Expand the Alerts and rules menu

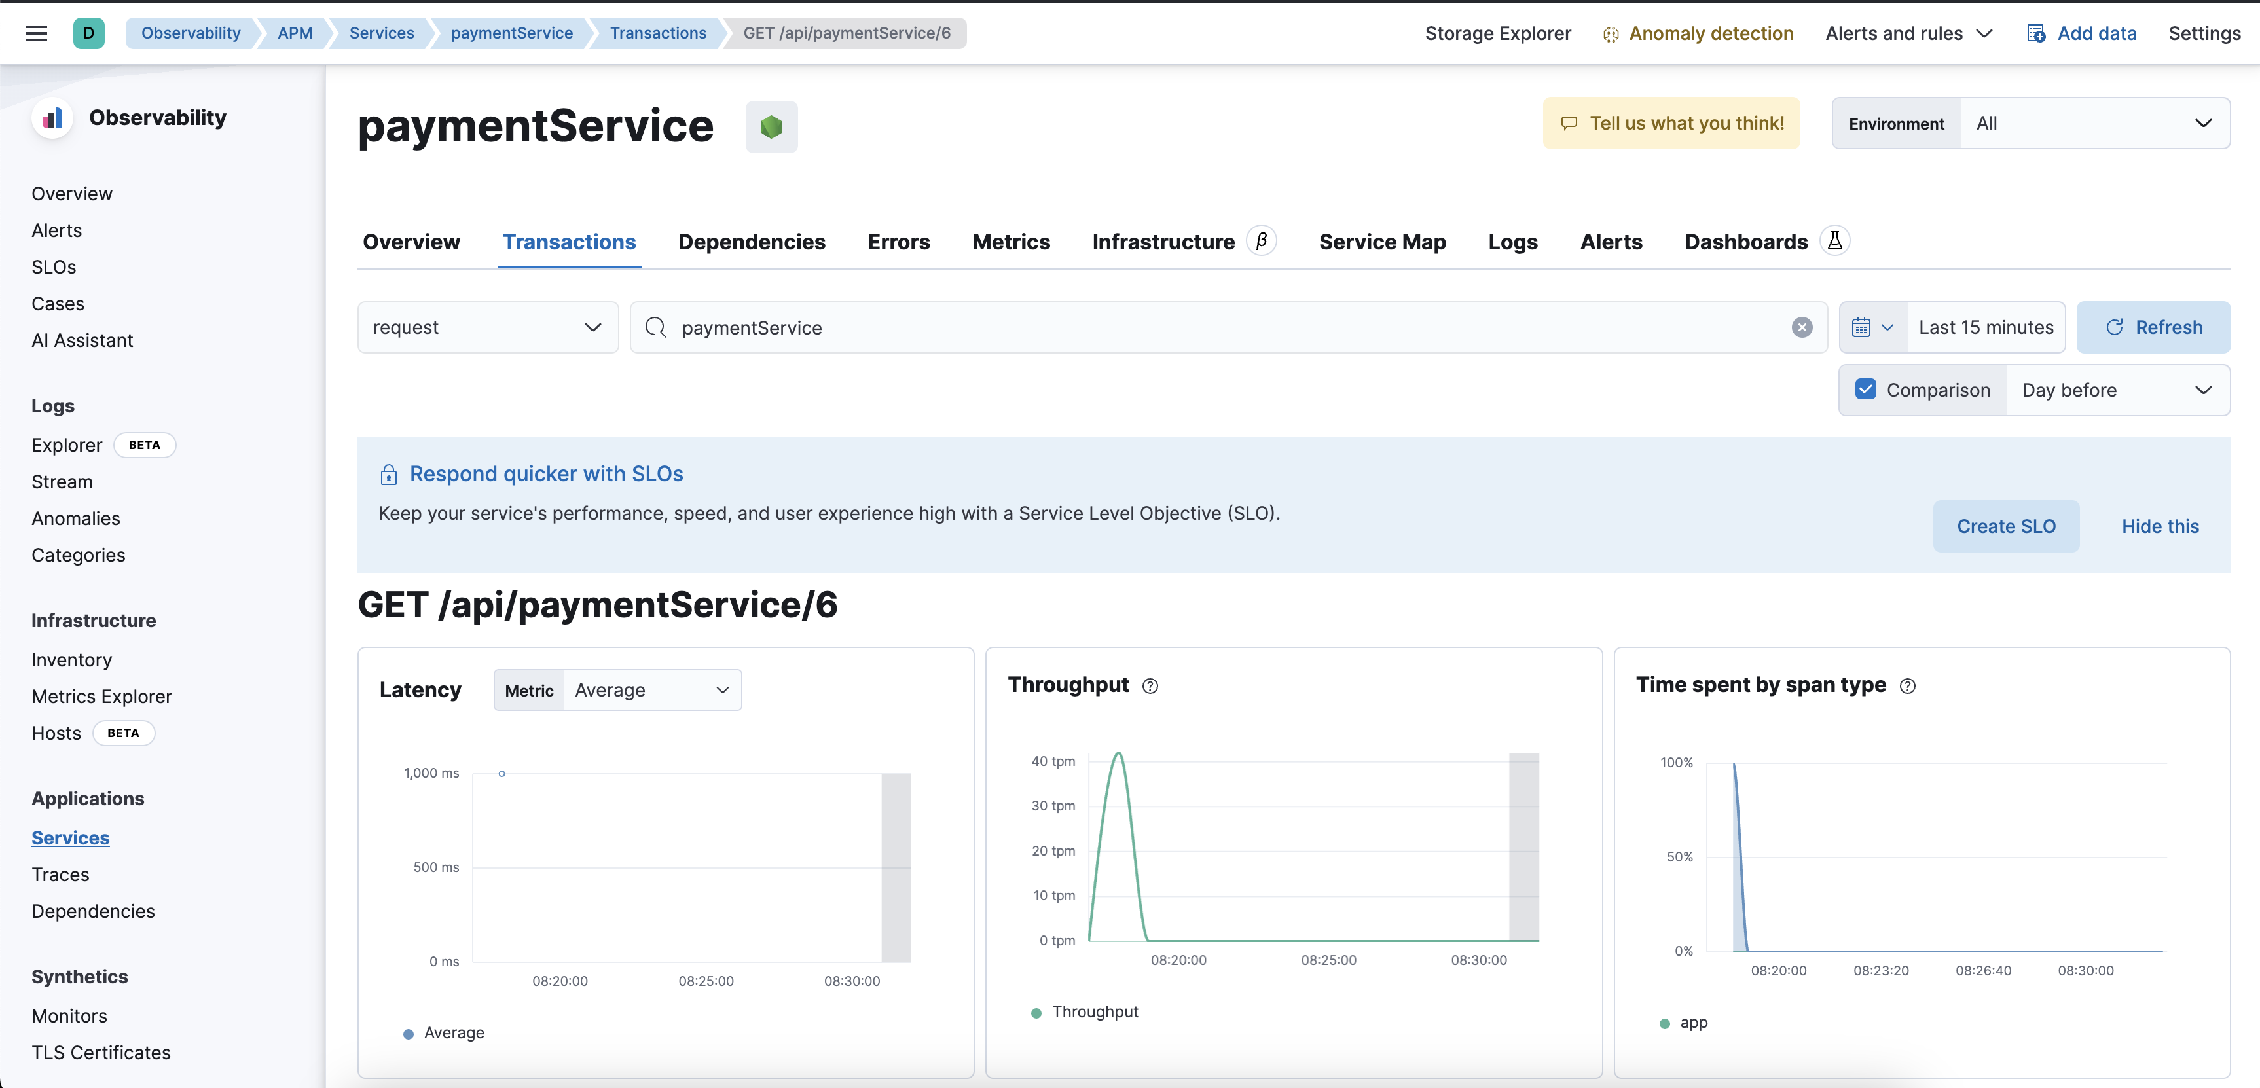(x=1909, y=33)
